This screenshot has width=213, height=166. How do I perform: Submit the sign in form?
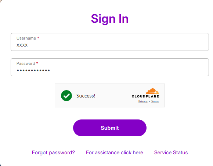coord(110,128)
